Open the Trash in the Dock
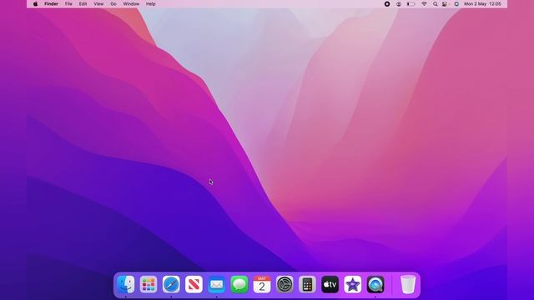 click(408, 284)
